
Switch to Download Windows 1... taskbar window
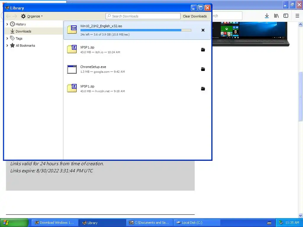(55, 223)
